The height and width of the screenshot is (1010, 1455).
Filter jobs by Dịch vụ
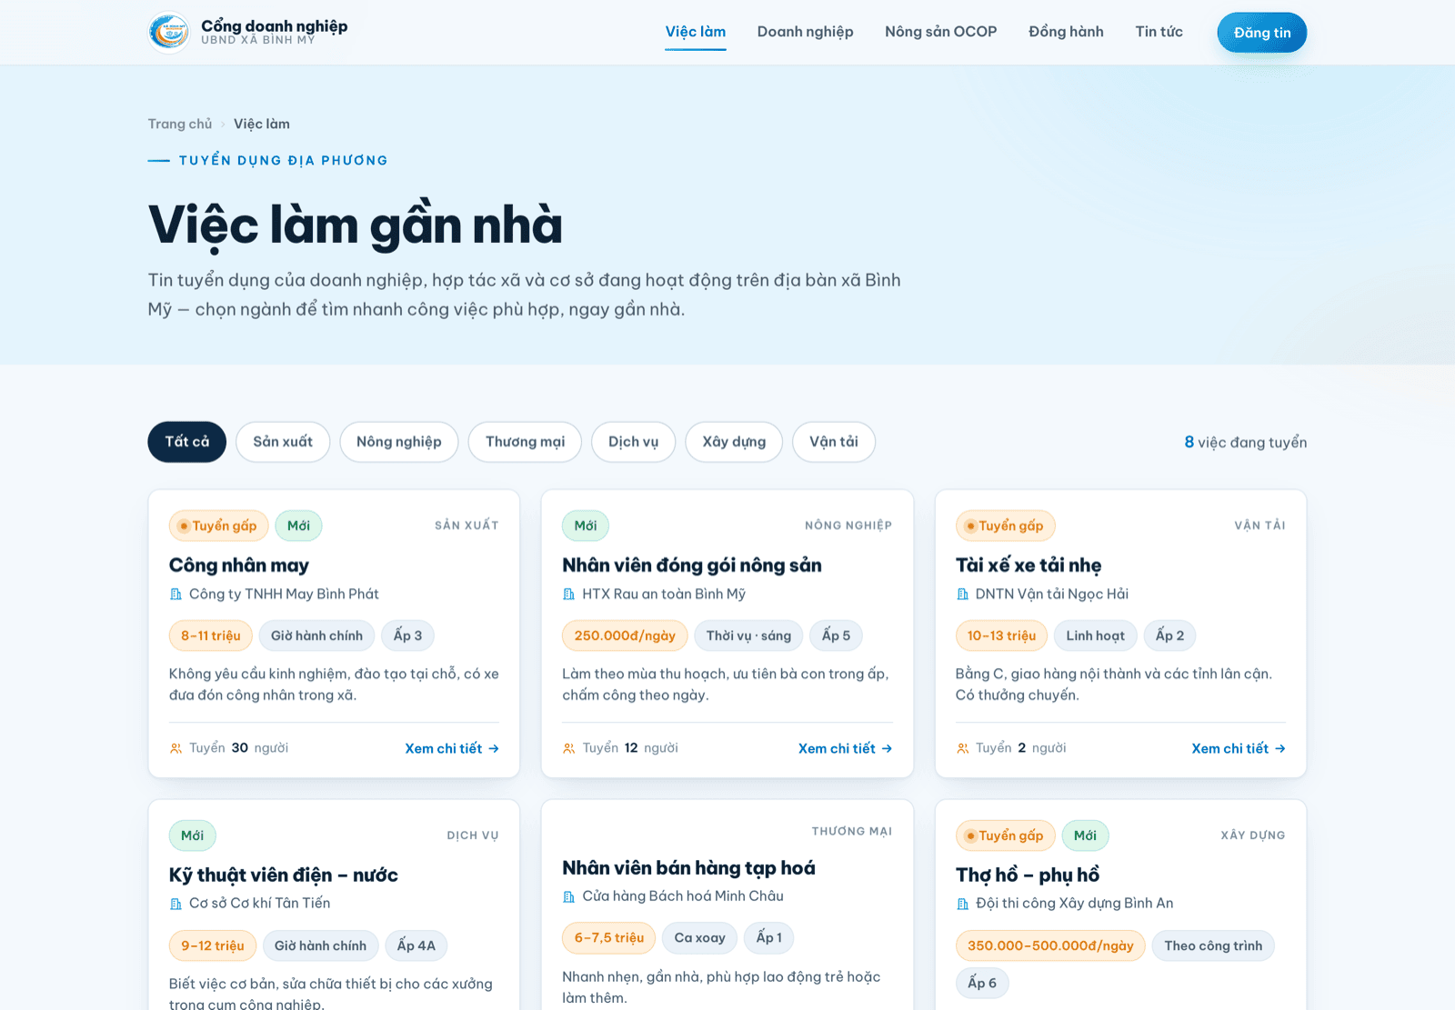point(634,442)
